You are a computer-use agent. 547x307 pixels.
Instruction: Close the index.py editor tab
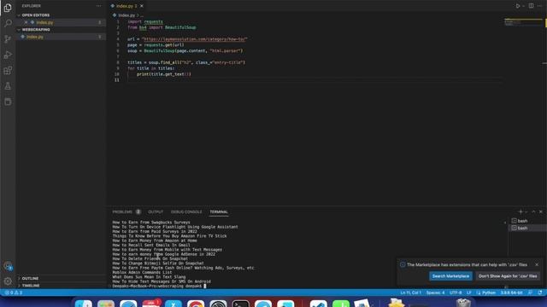click(x=142, y=6)
